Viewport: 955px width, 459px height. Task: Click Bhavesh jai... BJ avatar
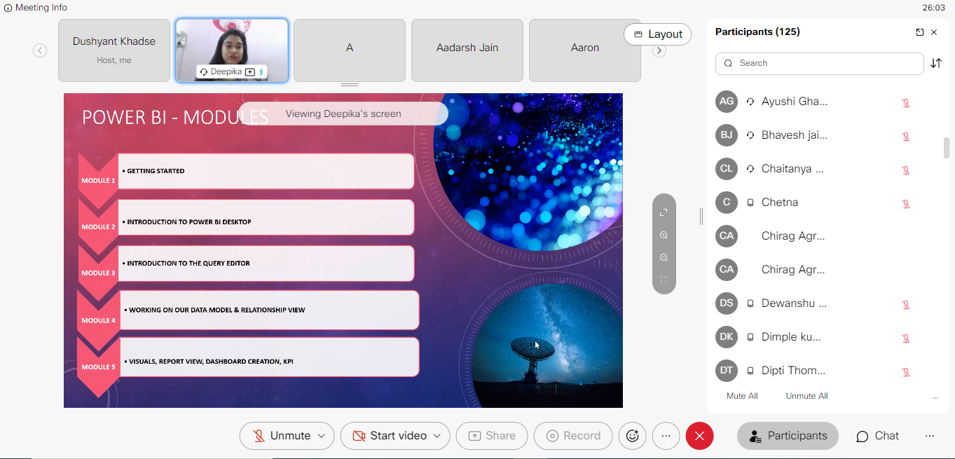pyautogui.click(x=727, y=135)
